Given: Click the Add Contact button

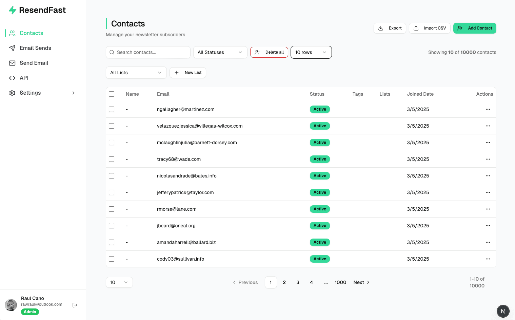Looking at the screenshot, I should click(x=475, y=28).
